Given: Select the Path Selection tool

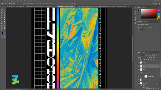Looking at the screenshot, I should point(5,26).
